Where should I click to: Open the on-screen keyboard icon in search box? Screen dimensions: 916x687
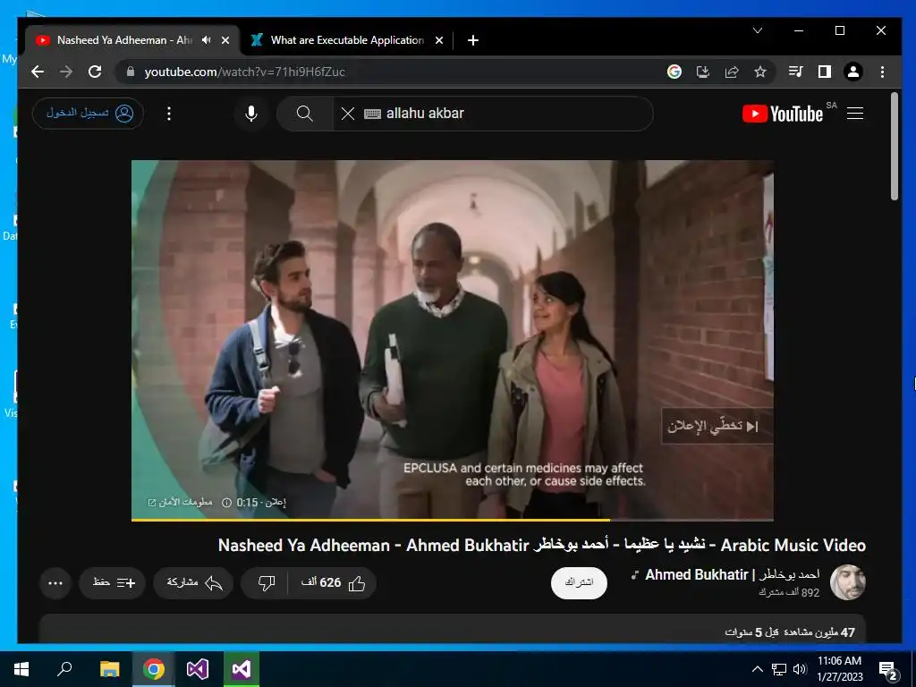pyautogui.click(x=372, y=114)
